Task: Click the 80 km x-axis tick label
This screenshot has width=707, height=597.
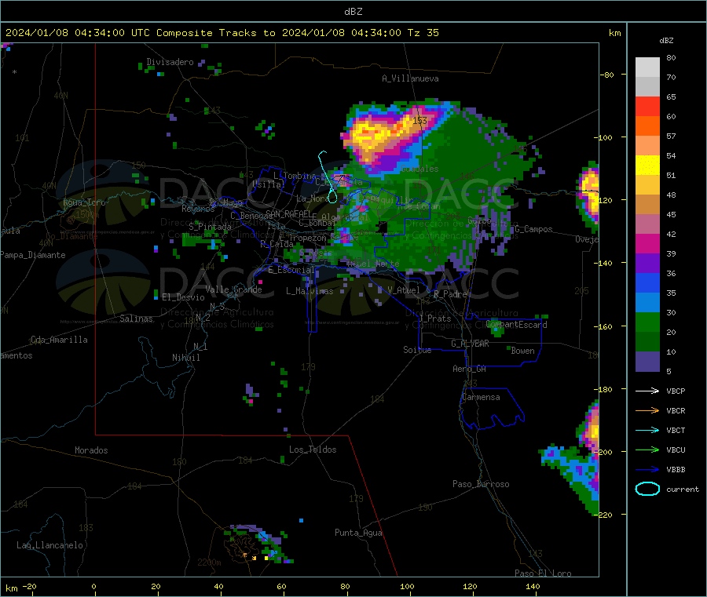Action: pos(345,586)
